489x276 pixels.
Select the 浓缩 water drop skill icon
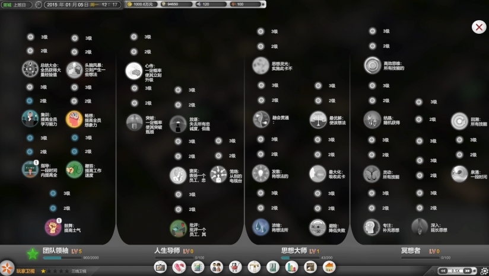pyautogui.click(x=261, y=226)
